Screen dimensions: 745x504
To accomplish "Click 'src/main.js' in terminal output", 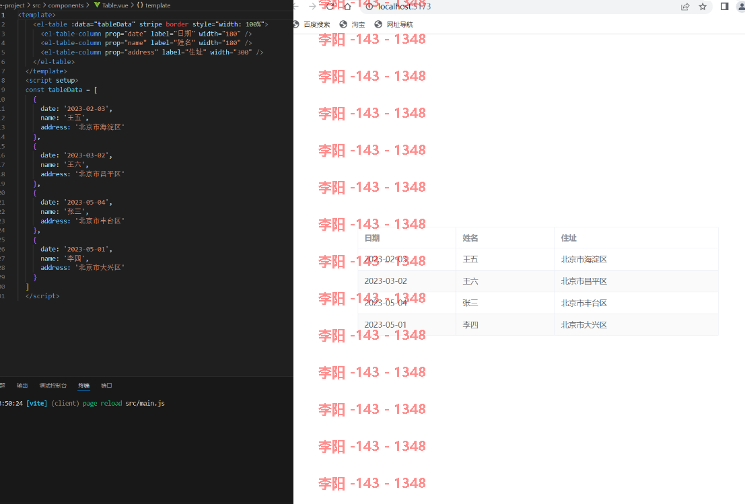I will coord(145,403).
